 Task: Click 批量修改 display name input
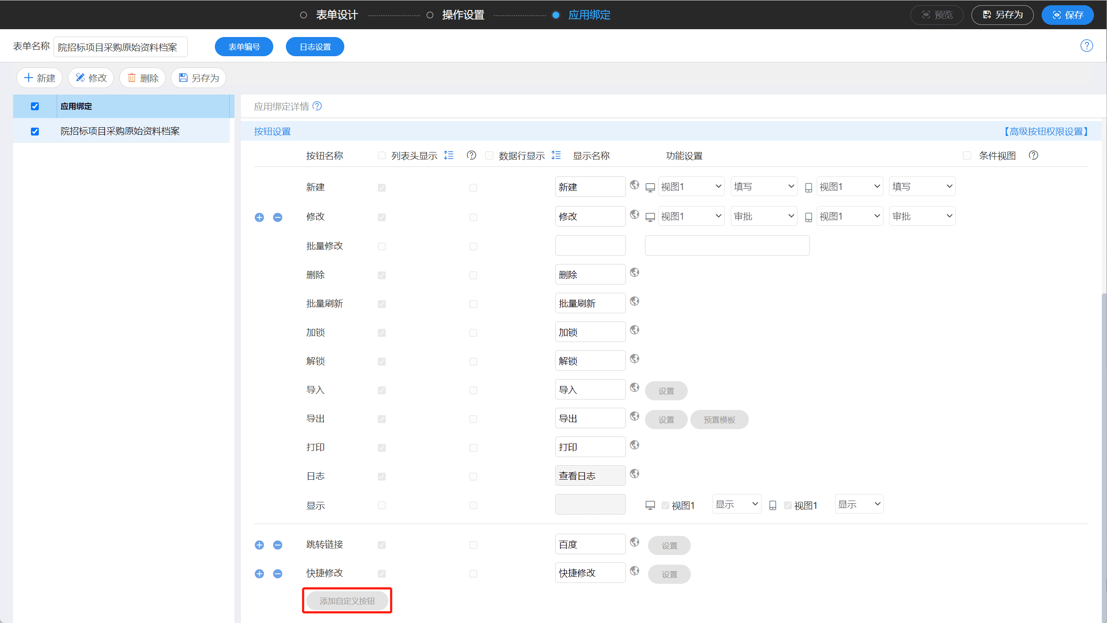[x=591, y=246]
